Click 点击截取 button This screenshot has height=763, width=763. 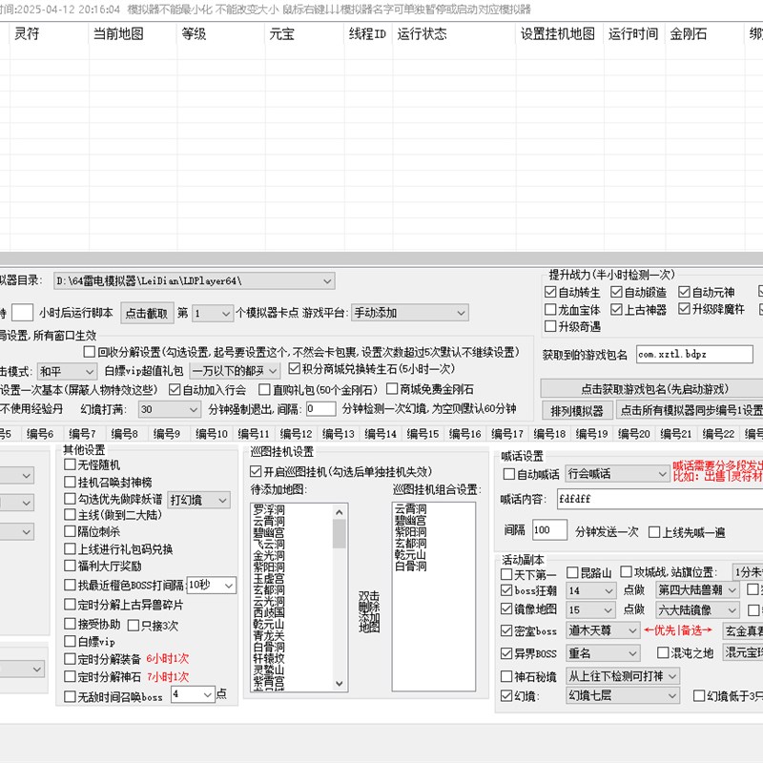pyautogui.click(x=147, y=314)
